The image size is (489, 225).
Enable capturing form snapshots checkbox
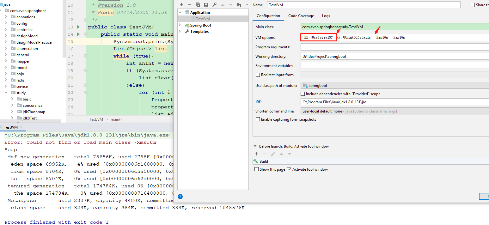(258, 119)
